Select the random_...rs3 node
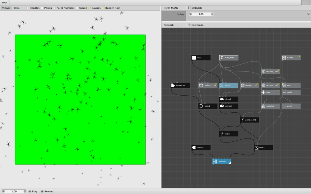 [270, 85]
